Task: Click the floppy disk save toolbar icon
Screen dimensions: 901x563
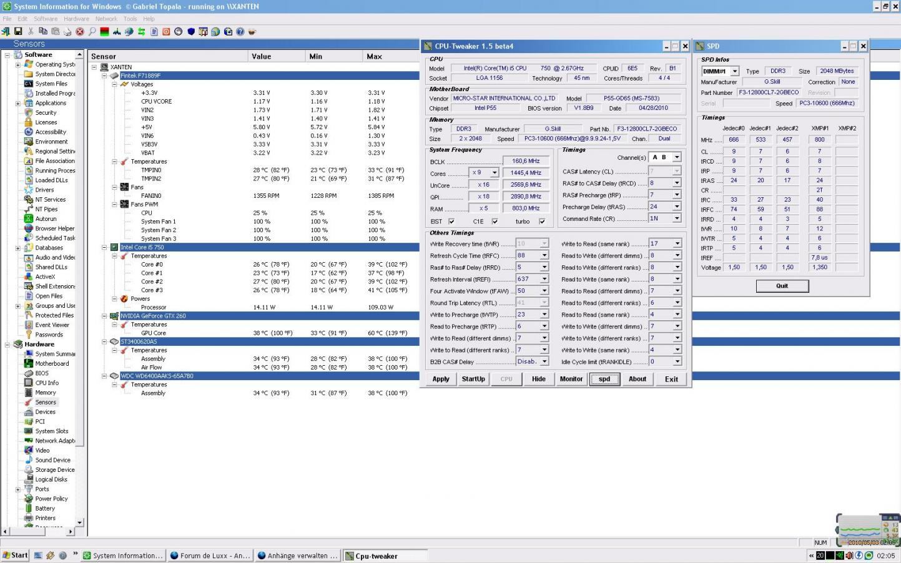Action: point(18,31)
